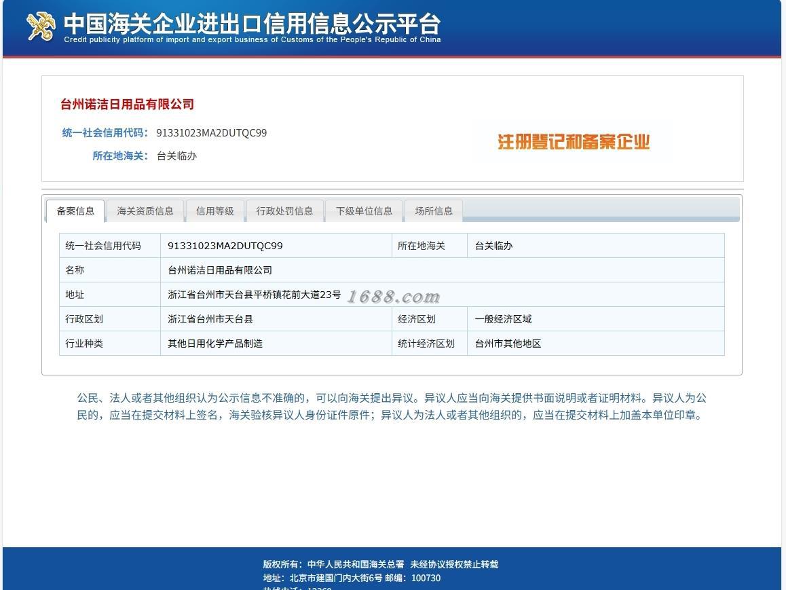Screen dimensions: 786x590
Task: Click the 行业种类 row label
Action: tap(110, 344)
